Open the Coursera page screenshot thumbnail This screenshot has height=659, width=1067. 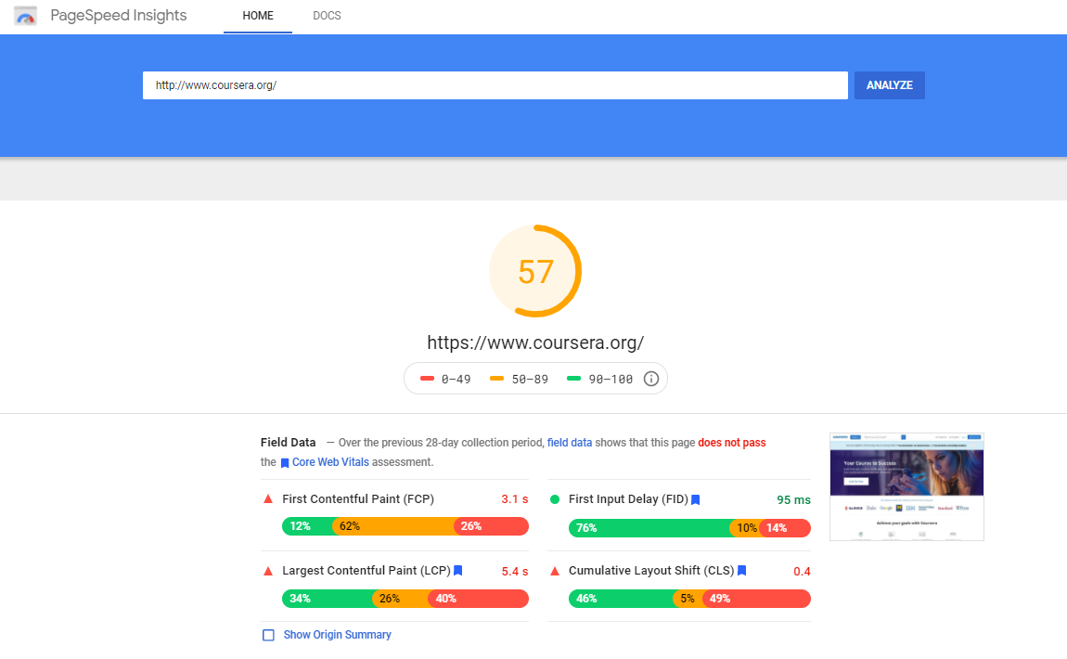click(906, 486)
